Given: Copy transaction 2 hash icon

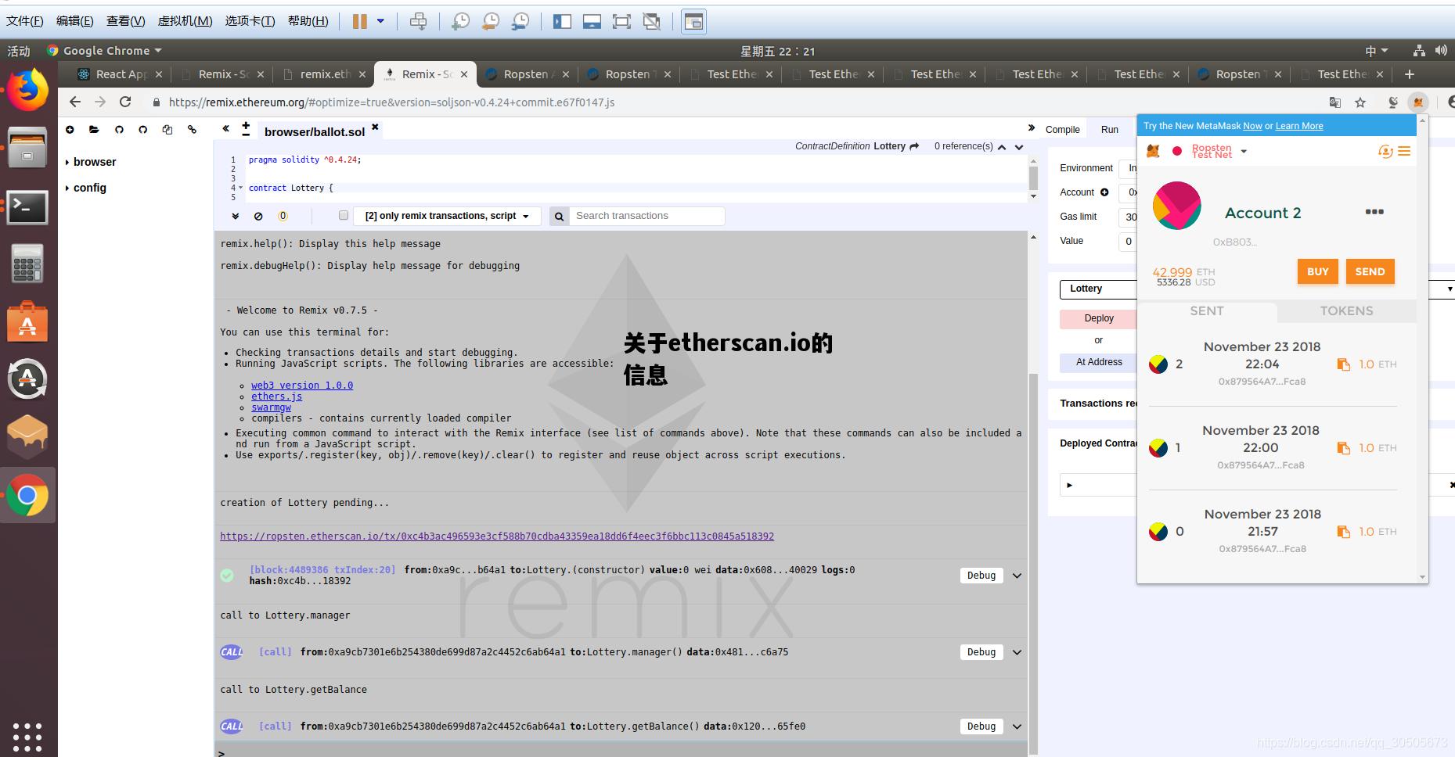Looking at the screenshot, I should pos(1343,364).
